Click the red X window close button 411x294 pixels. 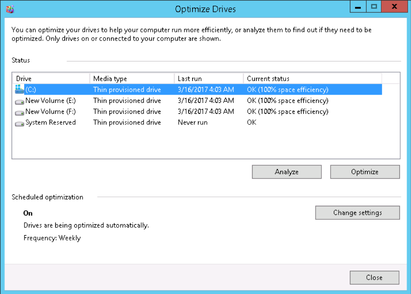click(x=394, y=7)
